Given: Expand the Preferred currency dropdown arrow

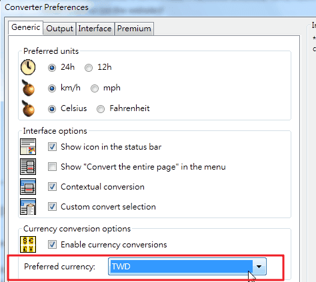Looking at the screenshot, I should click(x=259, y=266).
